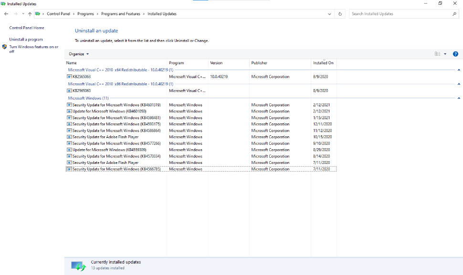Sort by Installed On column header

coord(324,63)
